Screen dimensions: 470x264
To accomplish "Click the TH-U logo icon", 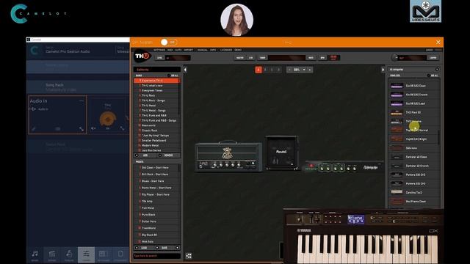I will coord(142,56).
